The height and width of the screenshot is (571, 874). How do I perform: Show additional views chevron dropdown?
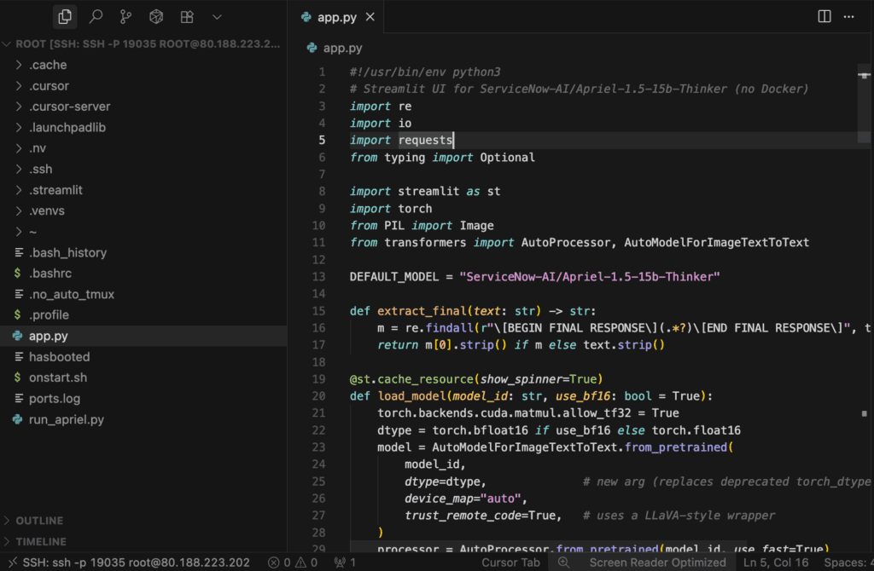coord(217,16)
